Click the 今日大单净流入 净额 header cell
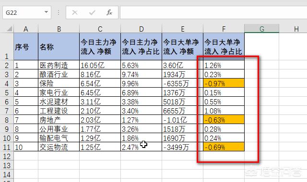This screenshot has width=307, height=182. tap(182, 46)
